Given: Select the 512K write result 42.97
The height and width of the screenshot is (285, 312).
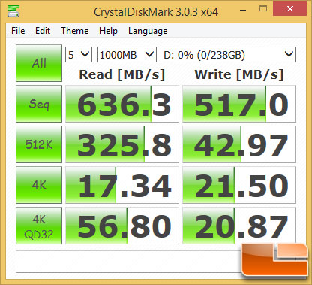Looking at the screenshot, I should 239,144.
